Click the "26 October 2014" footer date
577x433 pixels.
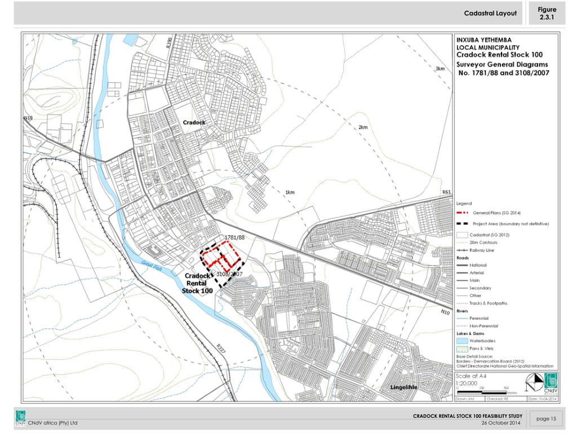point(501,423)
